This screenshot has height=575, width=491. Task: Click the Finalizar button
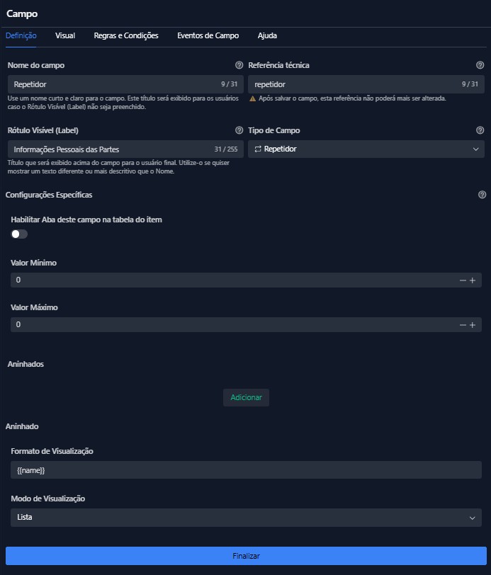tap(246, 556)
